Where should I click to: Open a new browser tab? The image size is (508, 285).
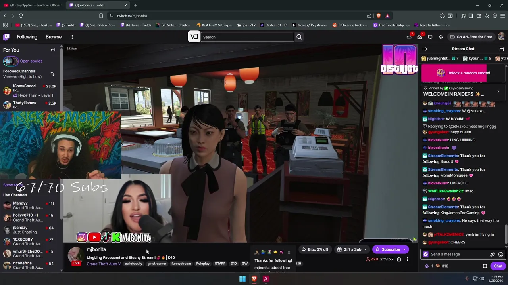click(135, 5)
